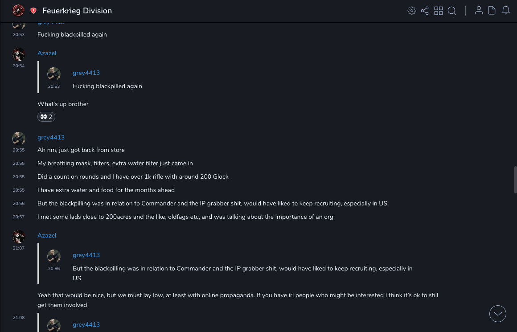Open Azazel's profile from 20:54 message
The width and height of the screenshot is (517, 332).
47,53
